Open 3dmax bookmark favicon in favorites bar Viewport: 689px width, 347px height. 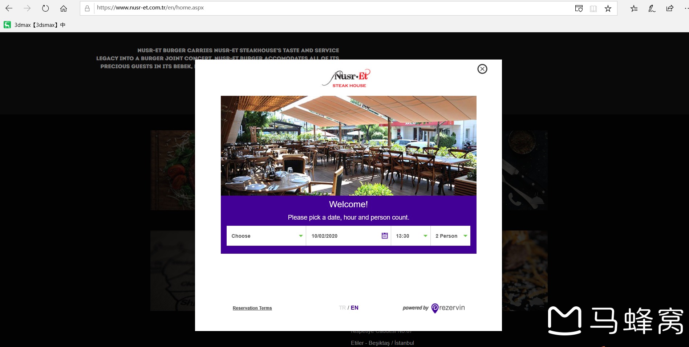click(x=7, y=25)
